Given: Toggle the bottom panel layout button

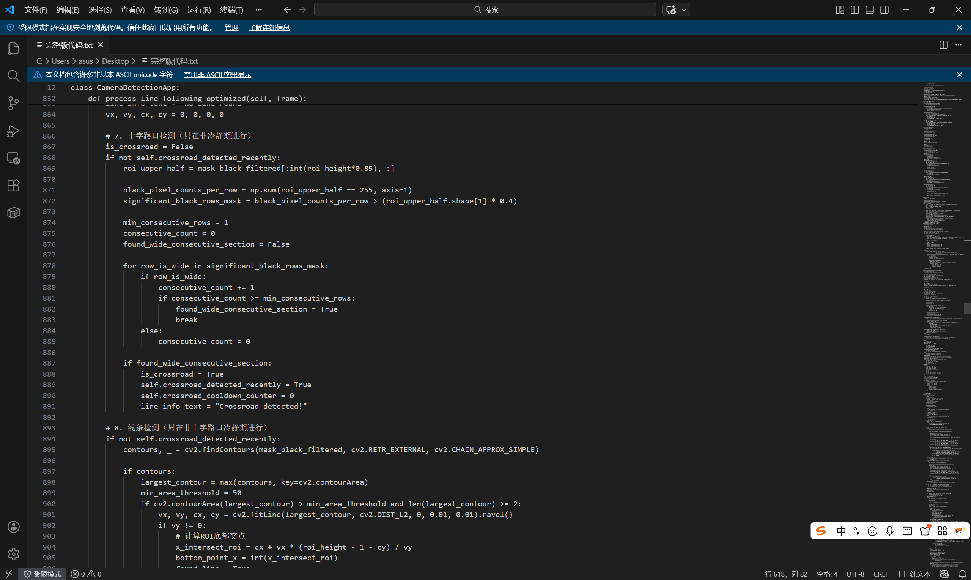Looking at the screenshot, I should tap(869, 10).
